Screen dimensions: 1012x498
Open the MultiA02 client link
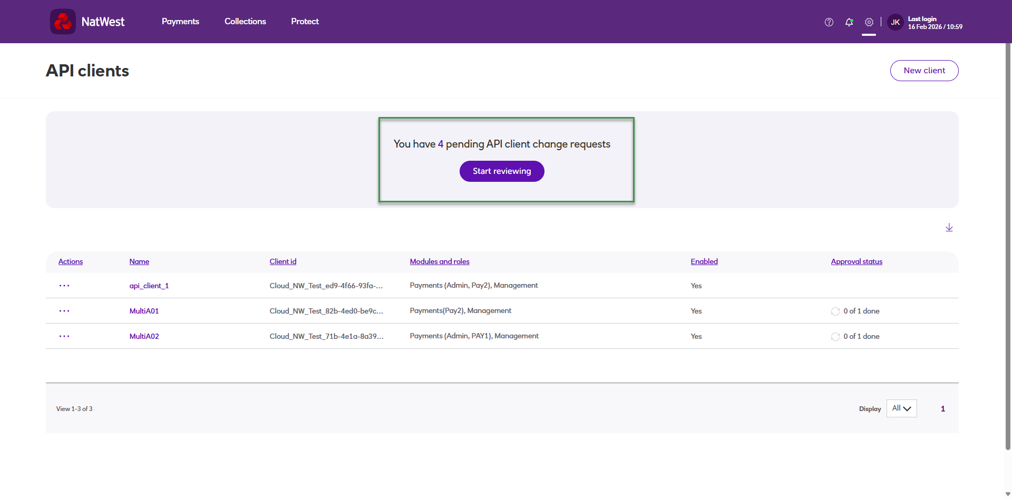(x=144, y=336)
